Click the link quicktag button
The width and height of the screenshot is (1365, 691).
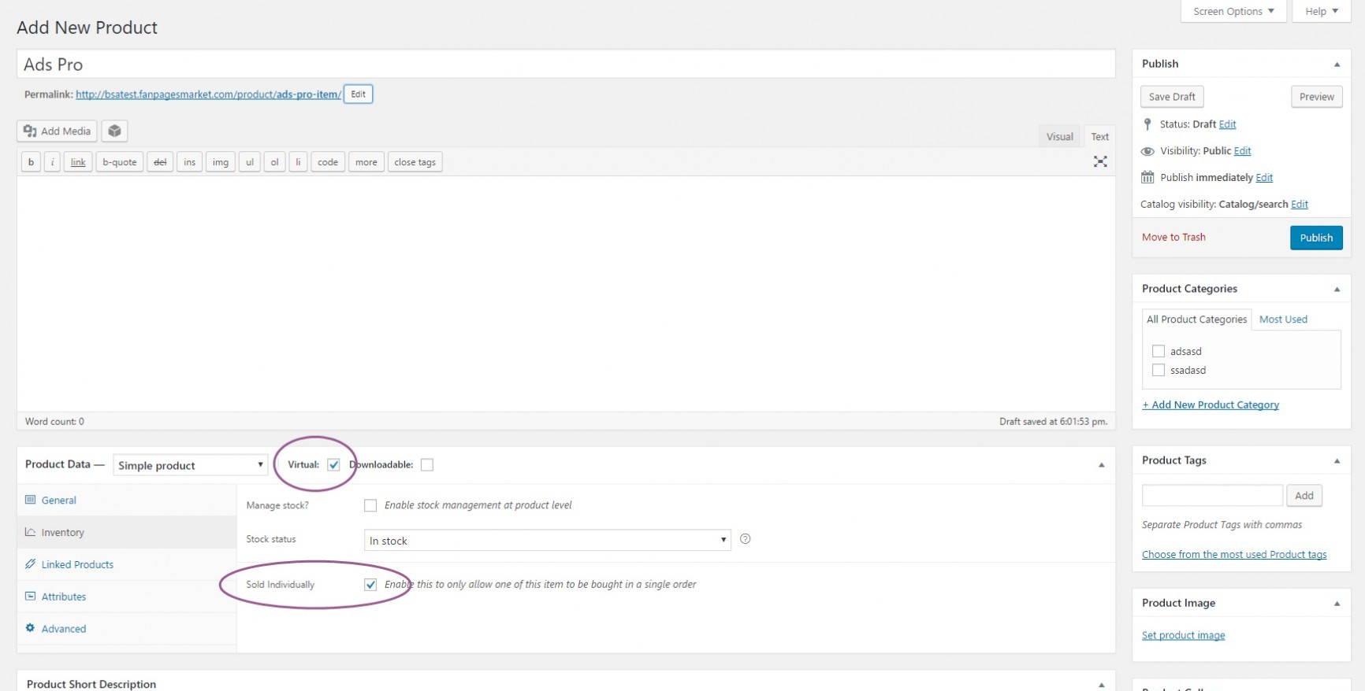(78, 162)
